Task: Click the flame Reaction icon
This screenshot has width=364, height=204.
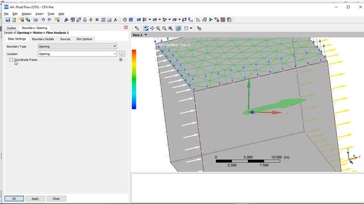Action: click(91, 20)
